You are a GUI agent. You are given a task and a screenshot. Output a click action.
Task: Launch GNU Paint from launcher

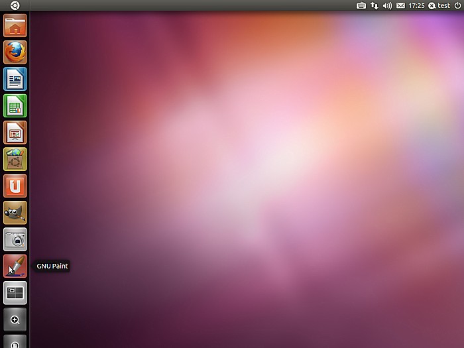(15, 266)
